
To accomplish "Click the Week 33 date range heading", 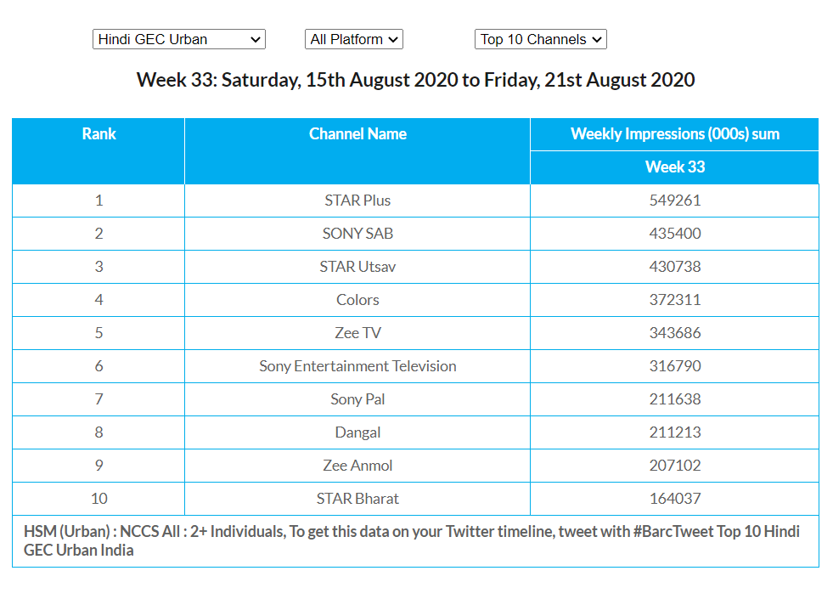I will click(x=415, y=81).
